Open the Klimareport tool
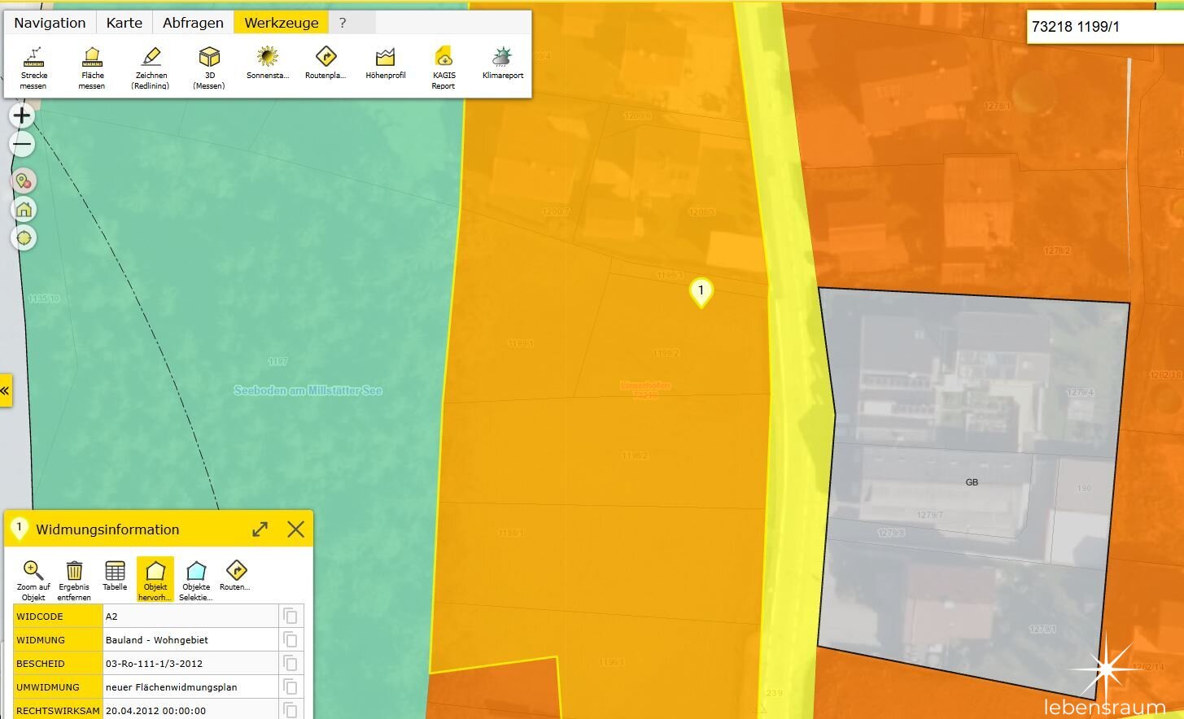The height and width of the screenshot is (719, 1184). coord(502,63)
